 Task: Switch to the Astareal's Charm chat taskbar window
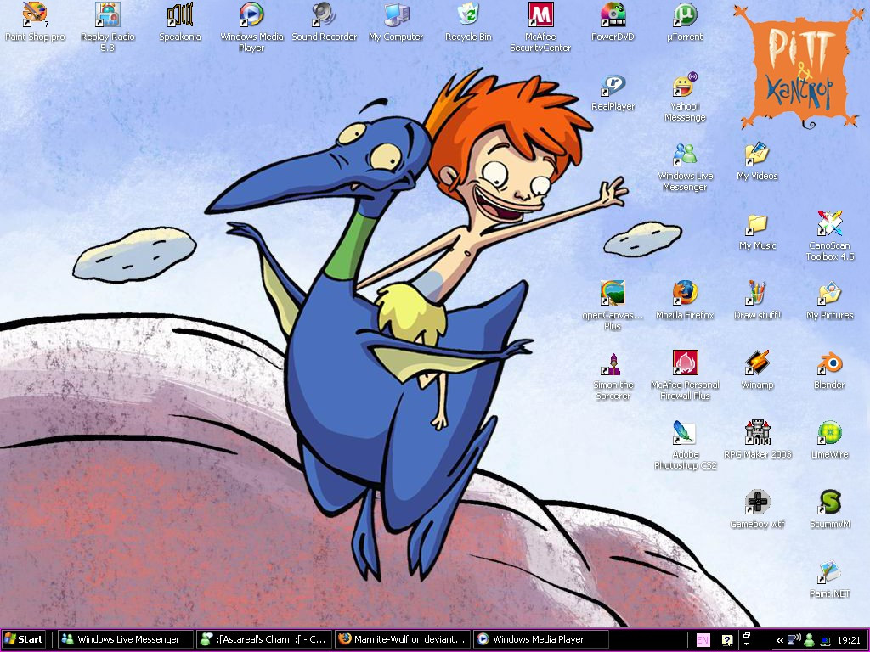[x=264, y=639]
